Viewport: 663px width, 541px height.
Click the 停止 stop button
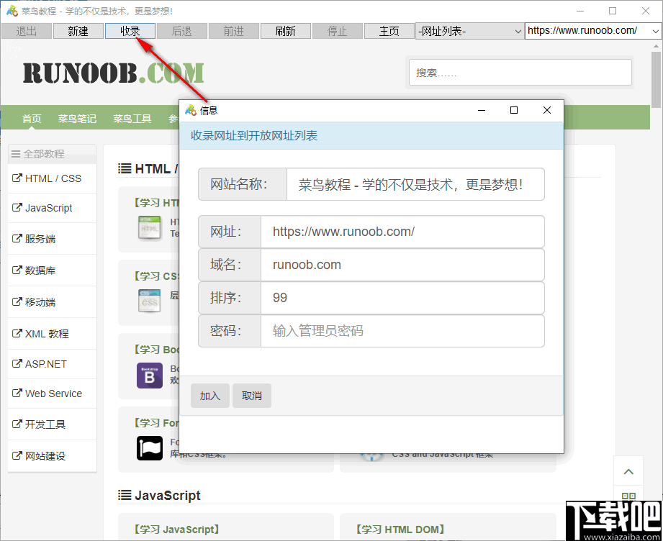338,31
